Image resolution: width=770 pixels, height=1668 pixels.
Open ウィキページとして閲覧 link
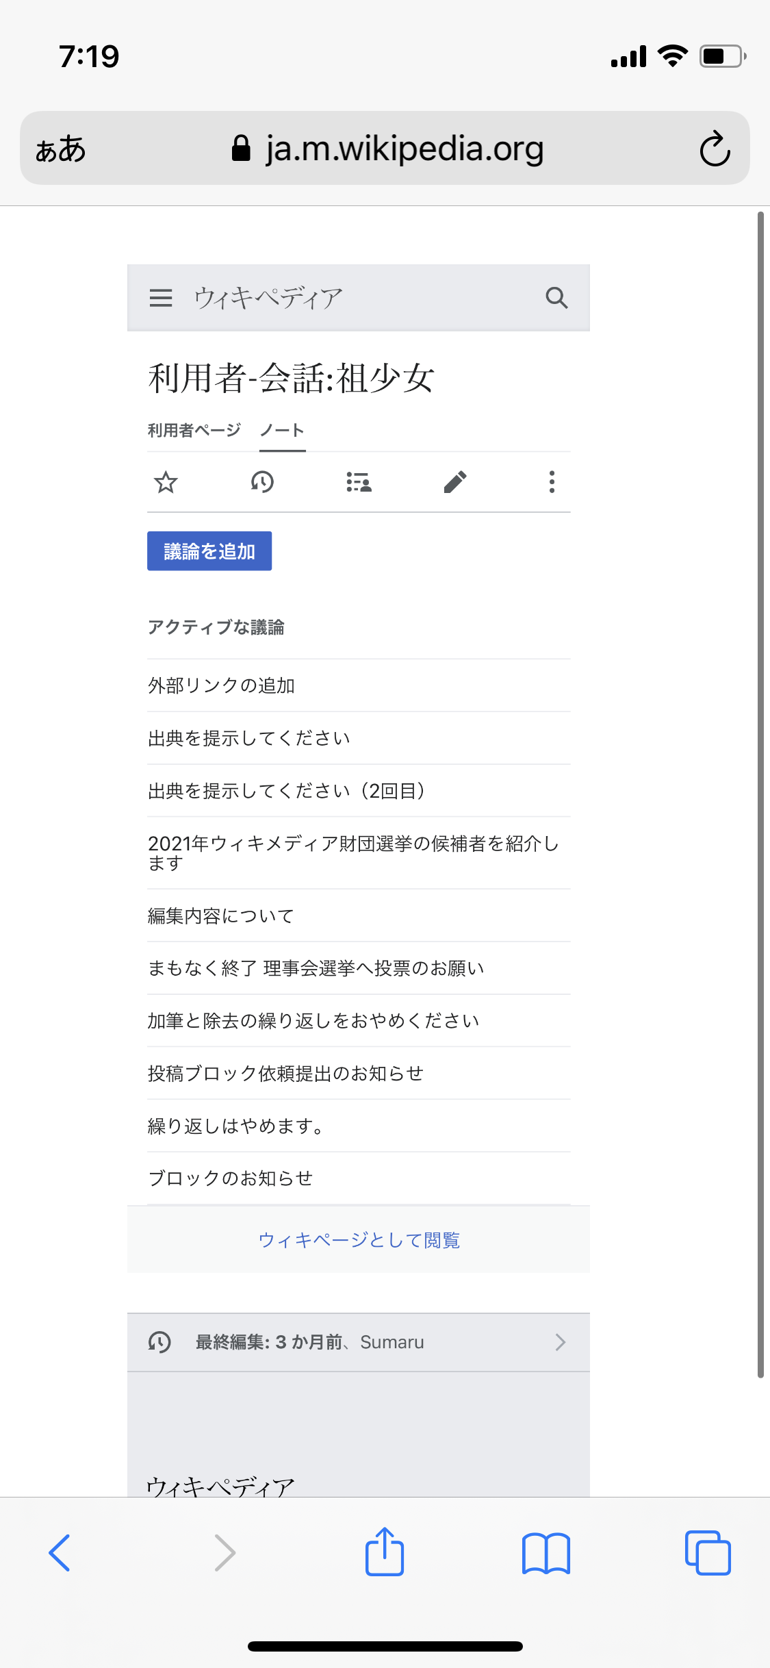click(359, 1240)
